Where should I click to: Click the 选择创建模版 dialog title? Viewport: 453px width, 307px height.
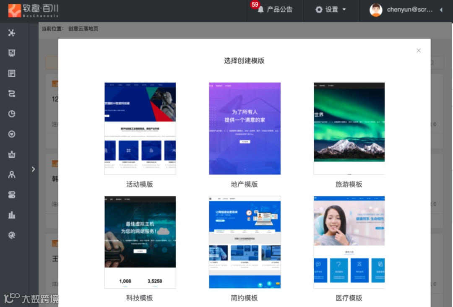pyautogui.click(x=244, y=61)
